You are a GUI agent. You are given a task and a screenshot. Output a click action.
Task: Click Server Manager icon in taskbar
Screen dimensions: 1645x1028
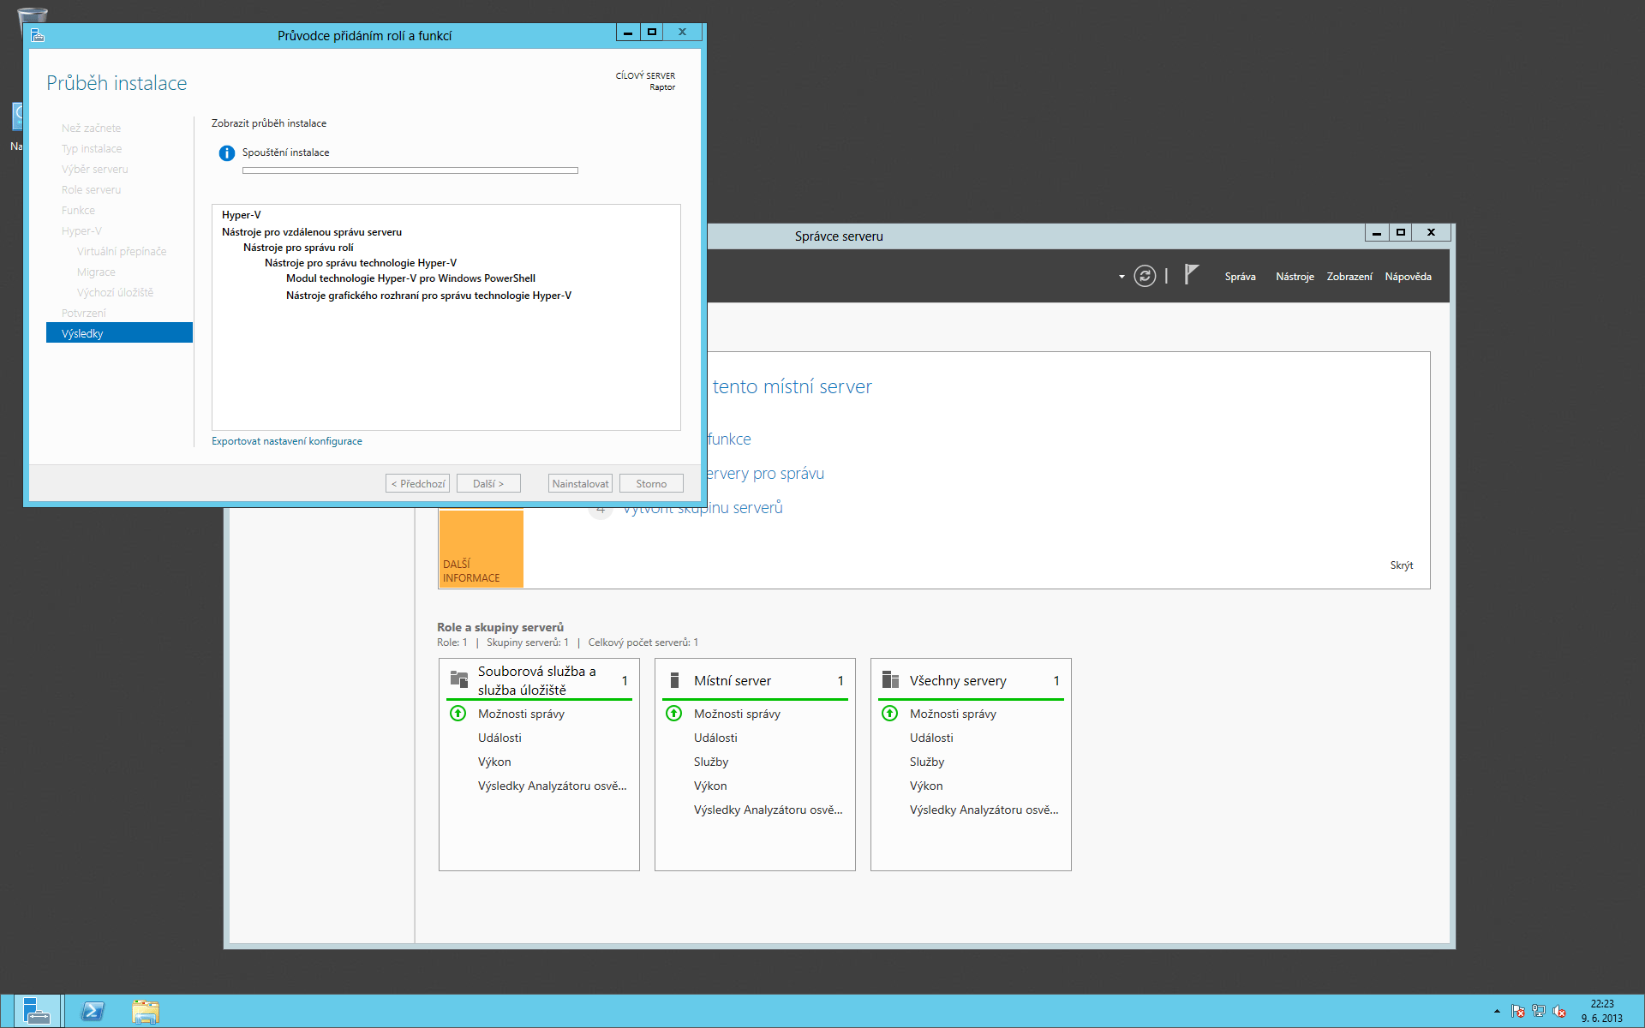point(36,1011)
